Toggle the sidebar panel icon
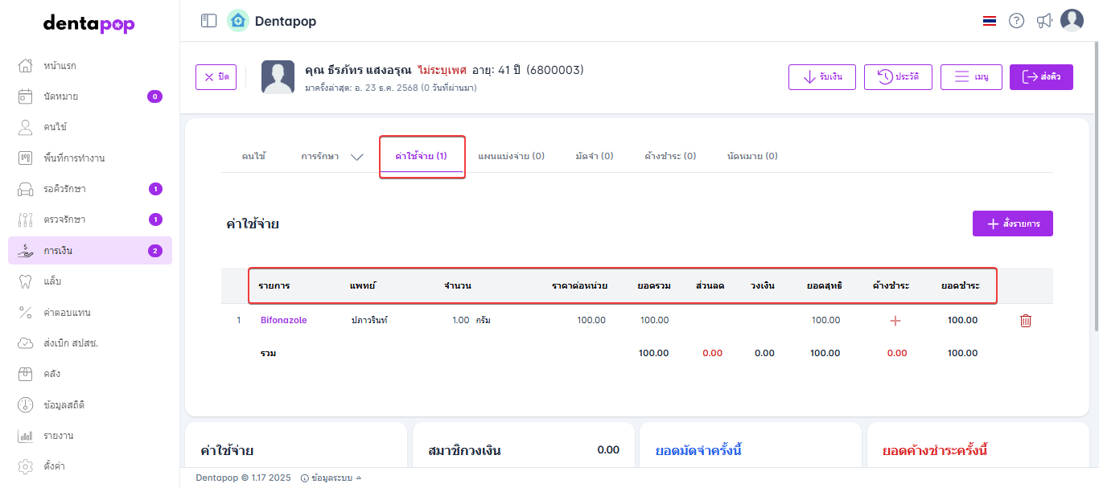Viewport: 1099px width, 488px height. click(x=209, y=21)
